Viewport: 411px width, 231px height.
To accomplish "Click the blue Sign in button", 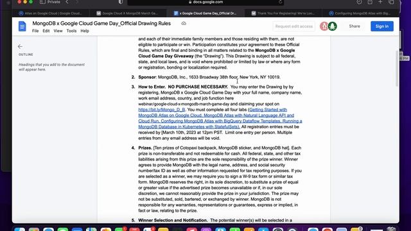I will pyautogui.click(x=382, y=26).
